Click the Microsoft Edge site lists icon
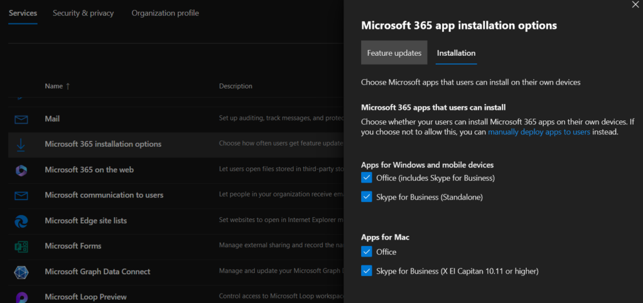This screenshot has width=643, height=303. 21,221
